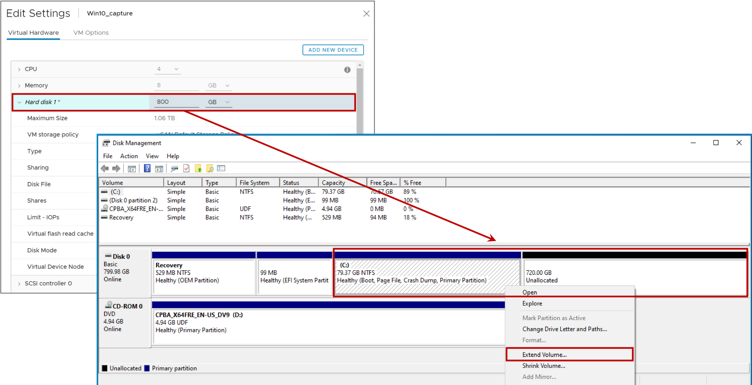Click the info icon in the CPU row
The image size is (752, 385).
(x=347, y=70)
